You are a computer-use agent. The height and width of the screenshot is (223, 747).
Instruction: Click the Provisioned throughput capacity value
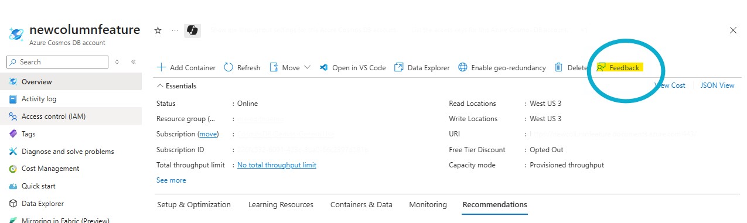[x=567, y=165]
